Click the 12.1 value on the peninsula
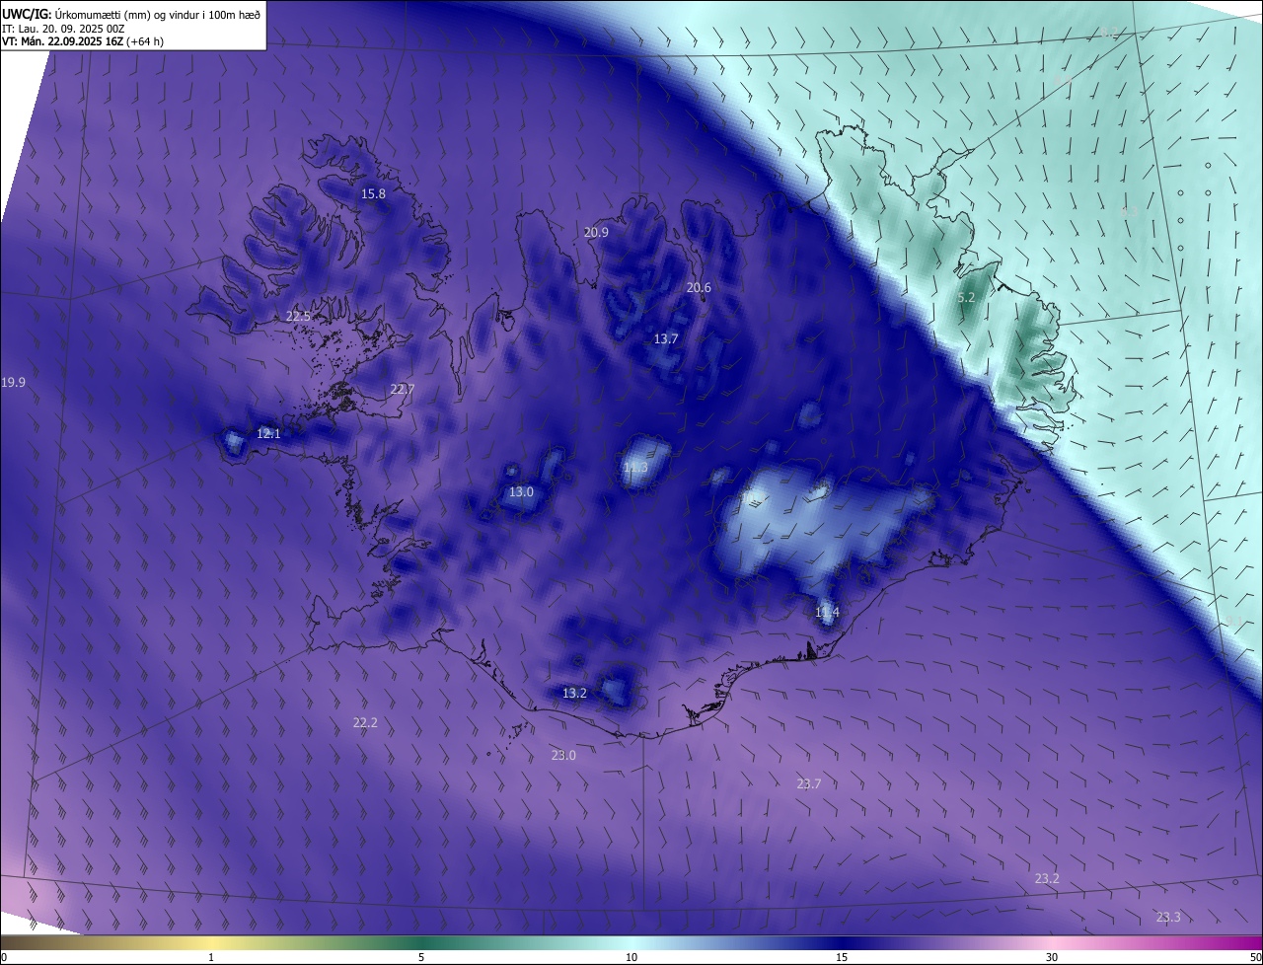Image resolution: width=1263 pixels, height=965 pixels. [x=268, y=434]
